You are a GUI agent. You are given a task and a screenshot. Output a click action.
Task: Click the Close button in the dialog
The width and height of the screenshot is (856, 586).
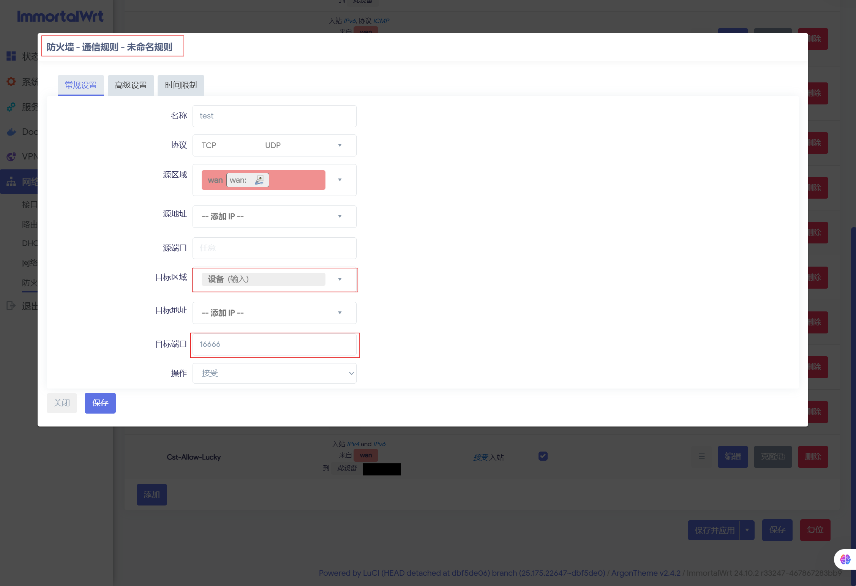(62, 403)
